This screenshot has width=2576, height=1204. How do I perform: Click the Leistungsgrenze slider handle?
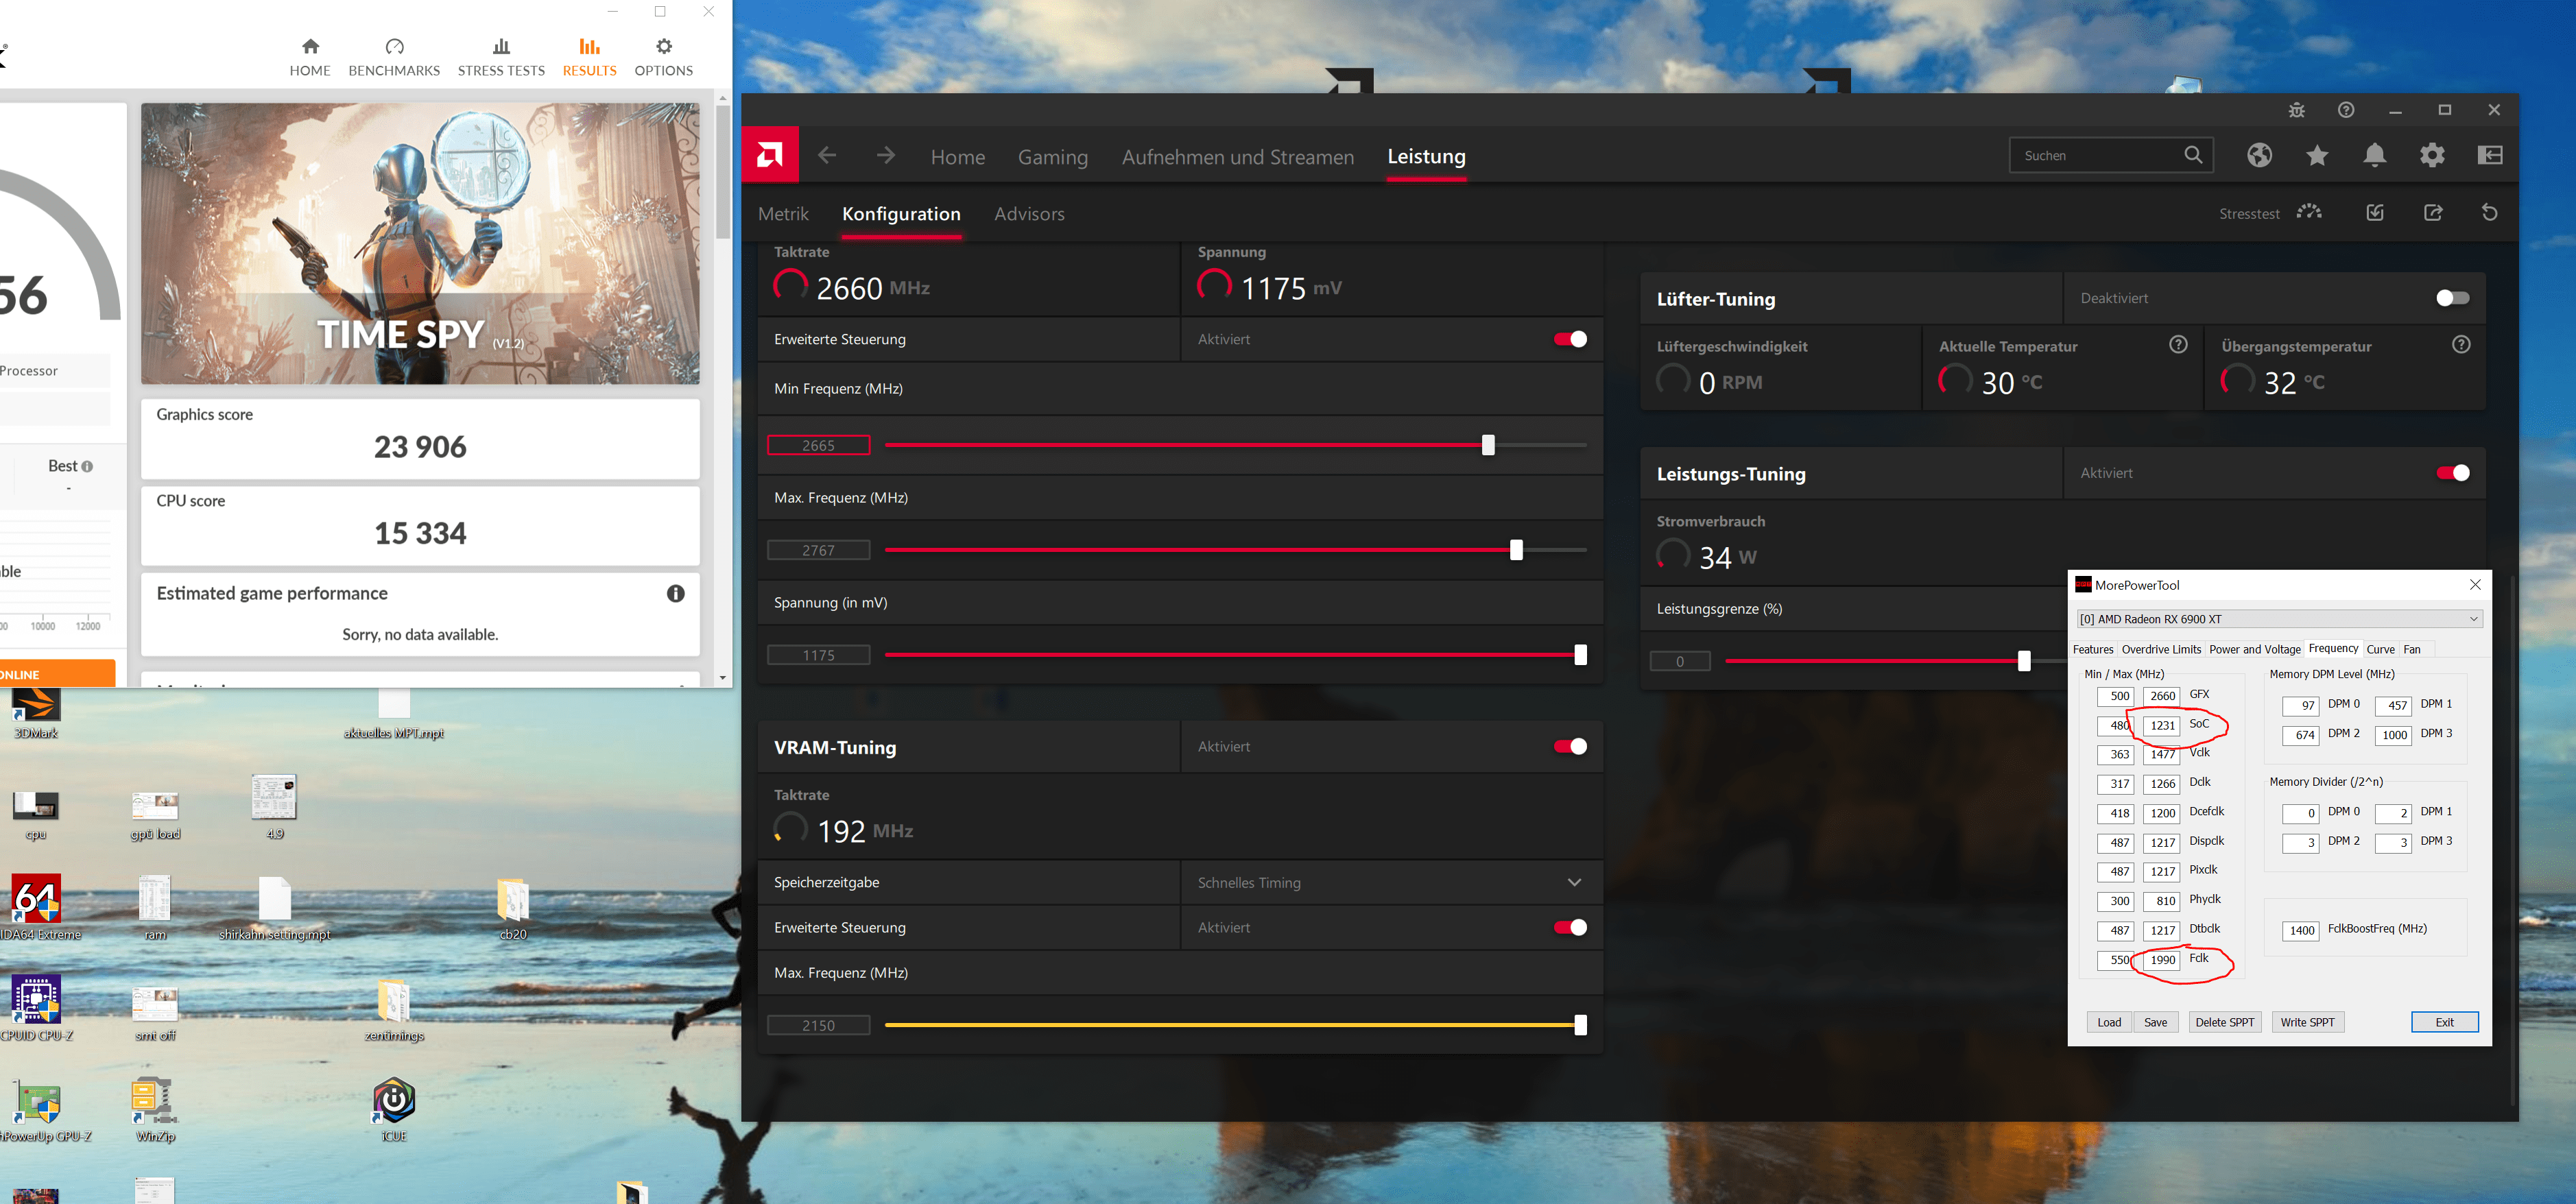point(2024,661)
